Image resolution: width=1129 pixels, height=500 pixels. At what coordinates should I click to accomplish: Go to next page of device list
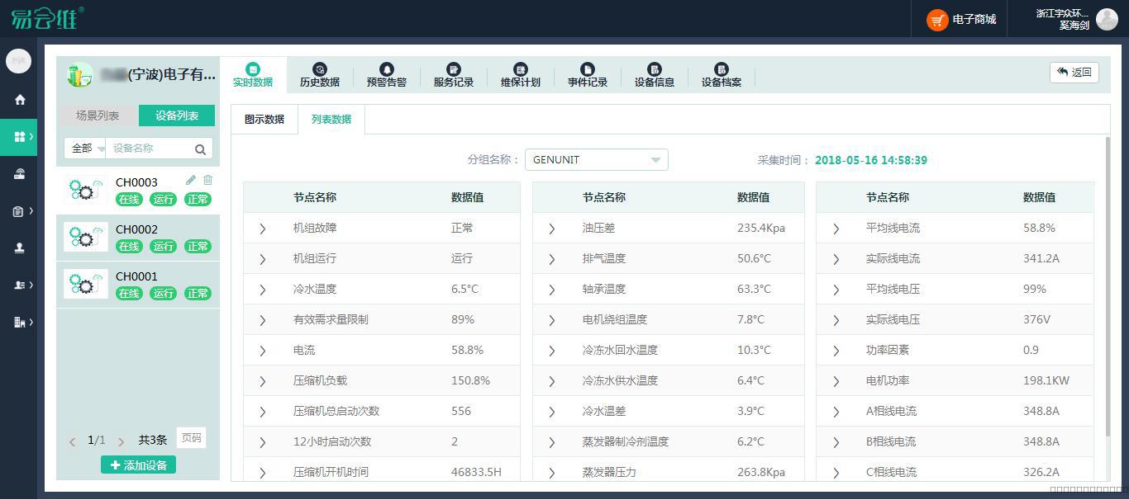tap(121, 441)
